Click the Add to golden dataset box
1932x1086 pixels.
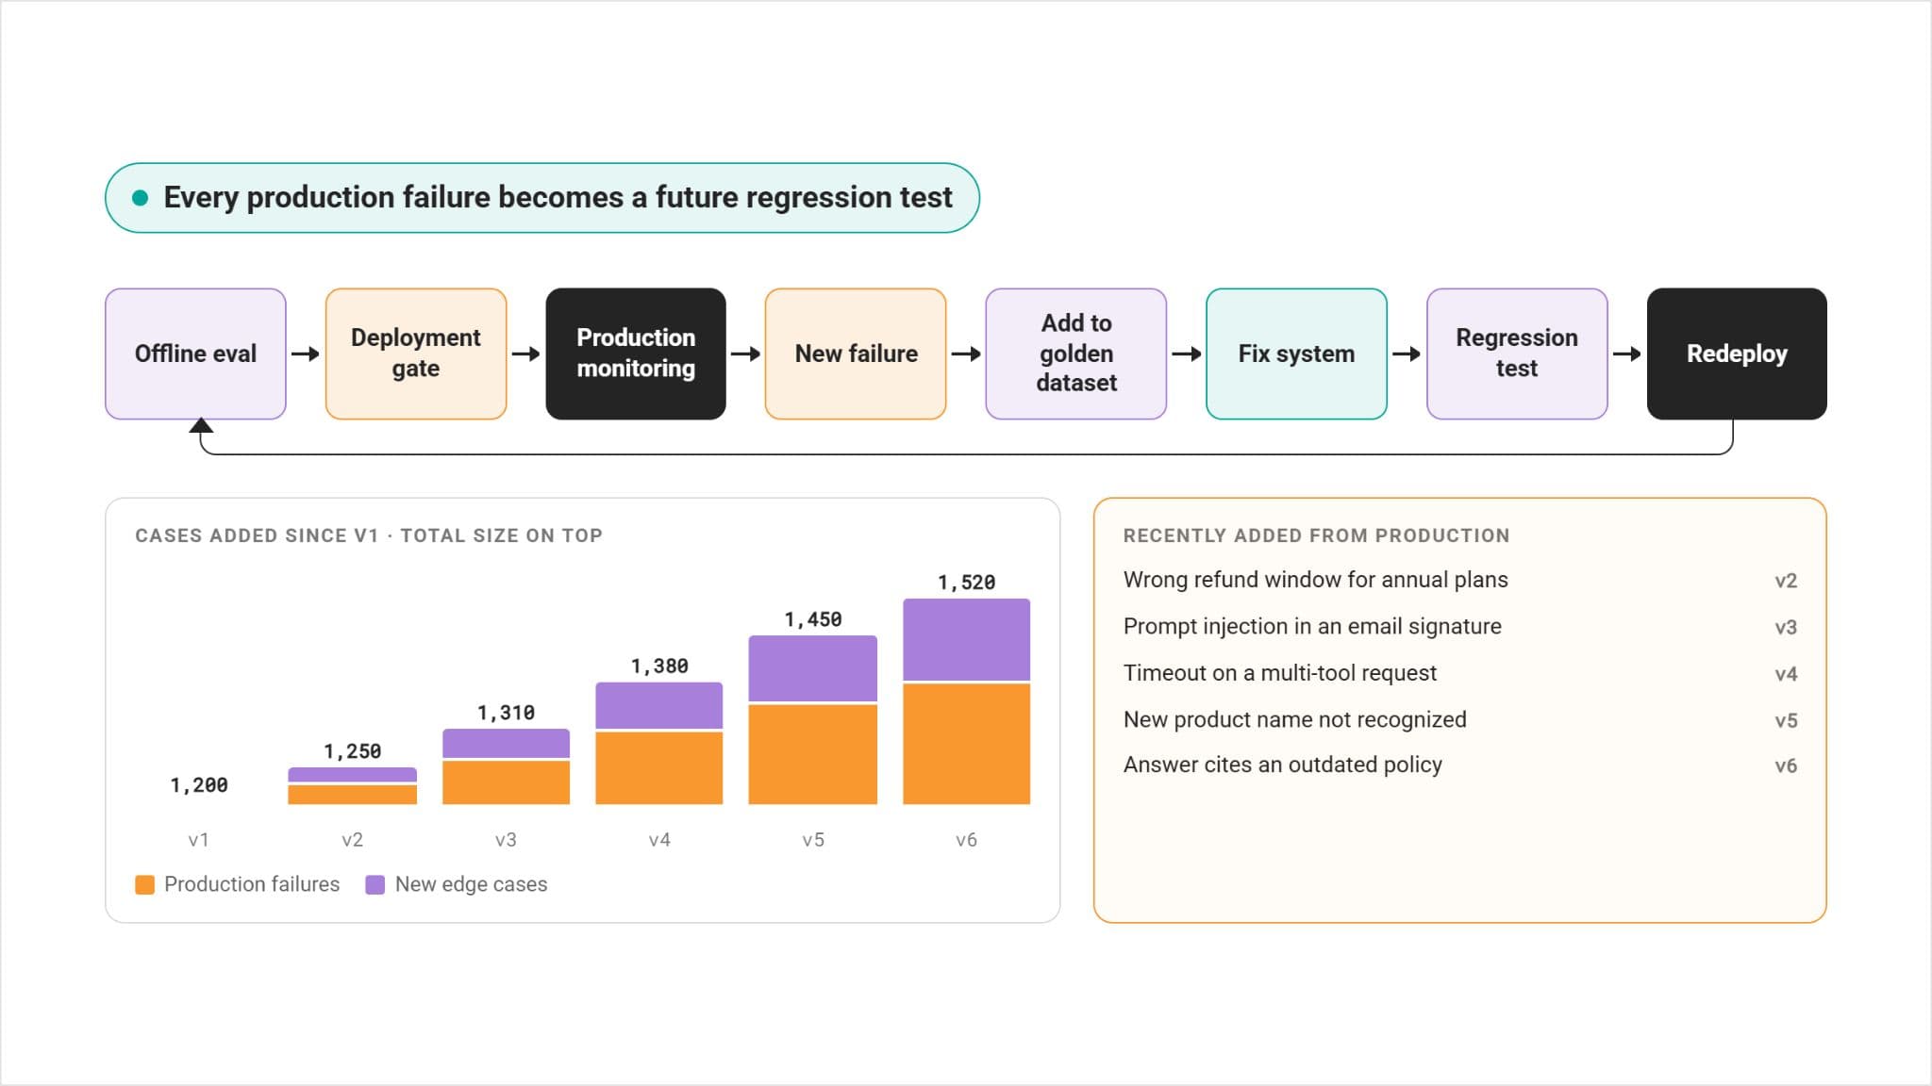(1076, 354)
